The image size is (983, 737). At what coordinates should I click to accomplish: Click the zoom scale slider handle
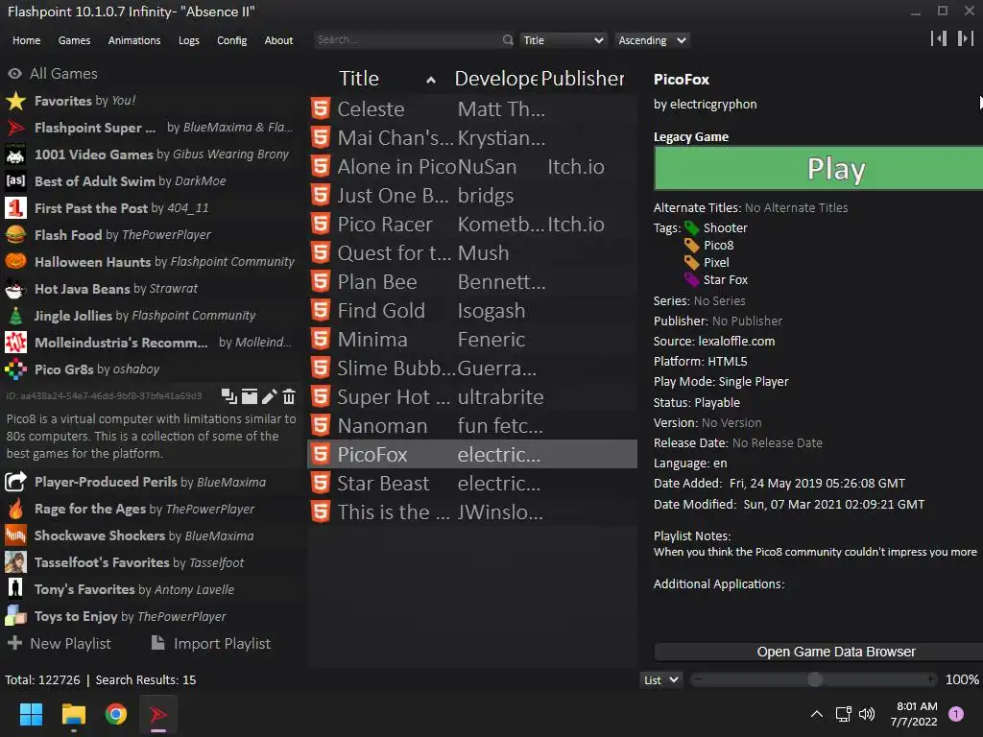coord(814,679)
